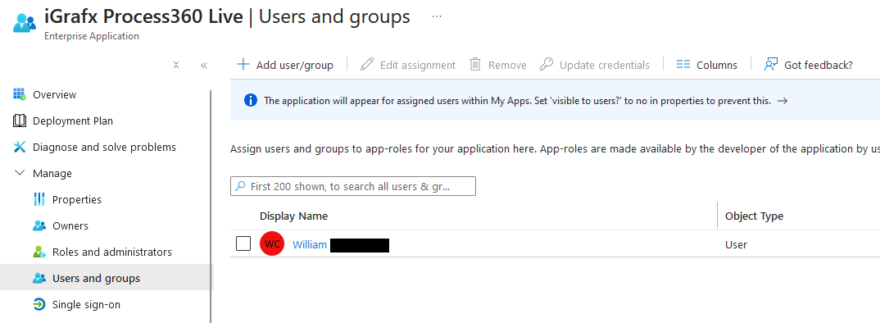Viewport: 880px width, 323px height.
Task: Click the Overview grid icon
Action: (20, 93)
